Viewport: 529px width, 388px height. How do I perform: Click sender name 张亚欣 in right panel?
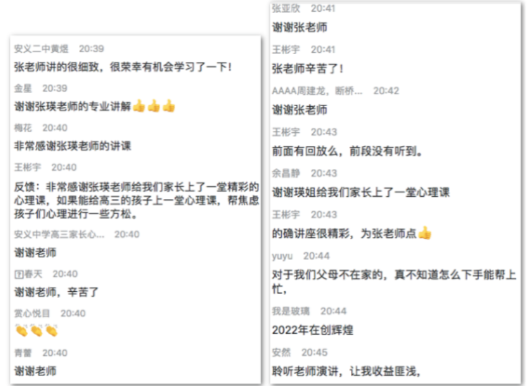(286, 8)
